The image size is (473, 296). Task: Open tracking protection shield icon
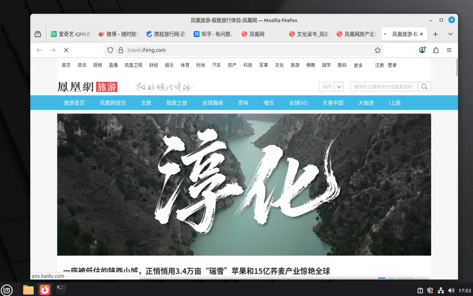pyautogui.click(x=110, y=50)
